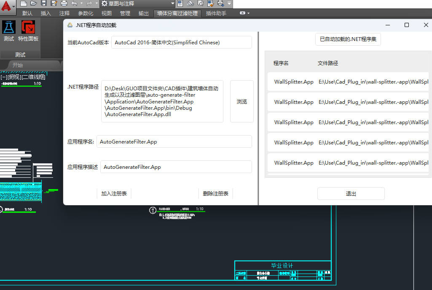The height and width of the screenshot is (290, 432).
Task: Expand the quick access toolbar customize arrow
Action: pos(229,3)
